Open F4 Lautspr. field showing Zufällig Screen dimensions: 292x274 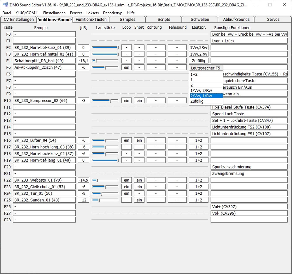[x=199, y=61]
